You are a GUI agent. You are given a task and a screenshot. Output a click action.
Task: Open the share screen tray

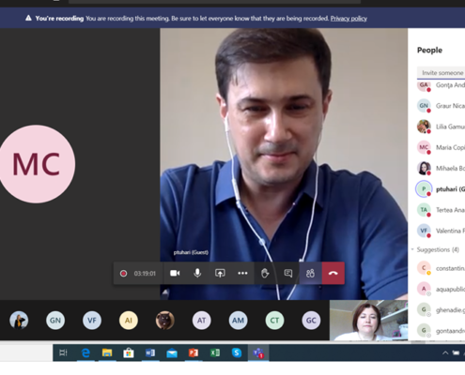[x=220, y=274]
